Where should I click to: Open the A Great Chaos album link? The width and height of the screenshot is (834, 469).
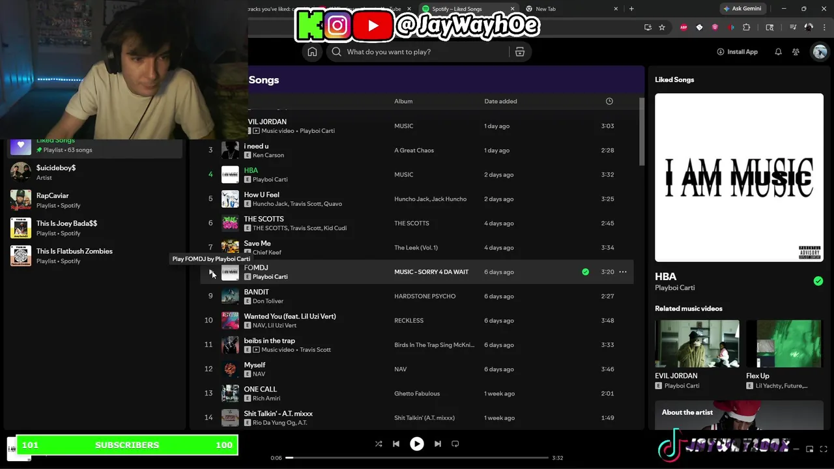414,150
